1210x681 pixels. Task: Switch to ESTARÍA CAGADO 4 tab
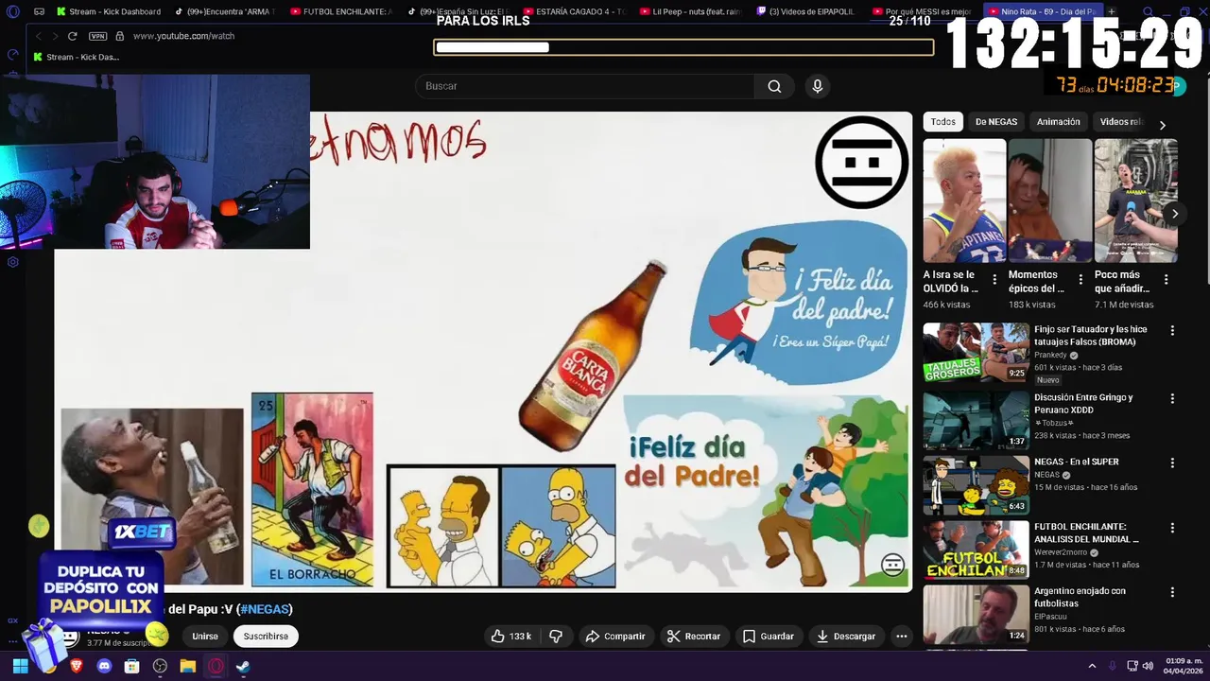click(x=574, y=11)
